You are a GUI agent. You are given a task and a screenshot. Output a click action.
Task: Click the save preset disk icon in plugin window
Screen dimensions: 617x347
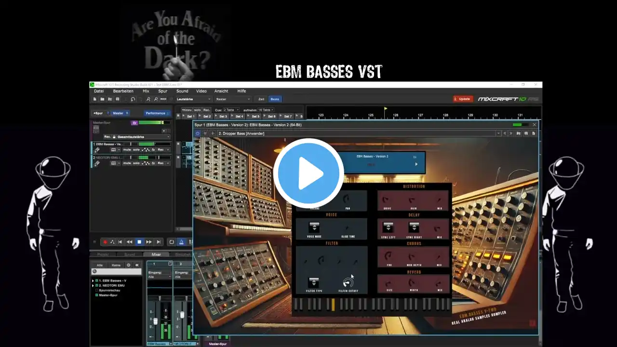[526, 133]
